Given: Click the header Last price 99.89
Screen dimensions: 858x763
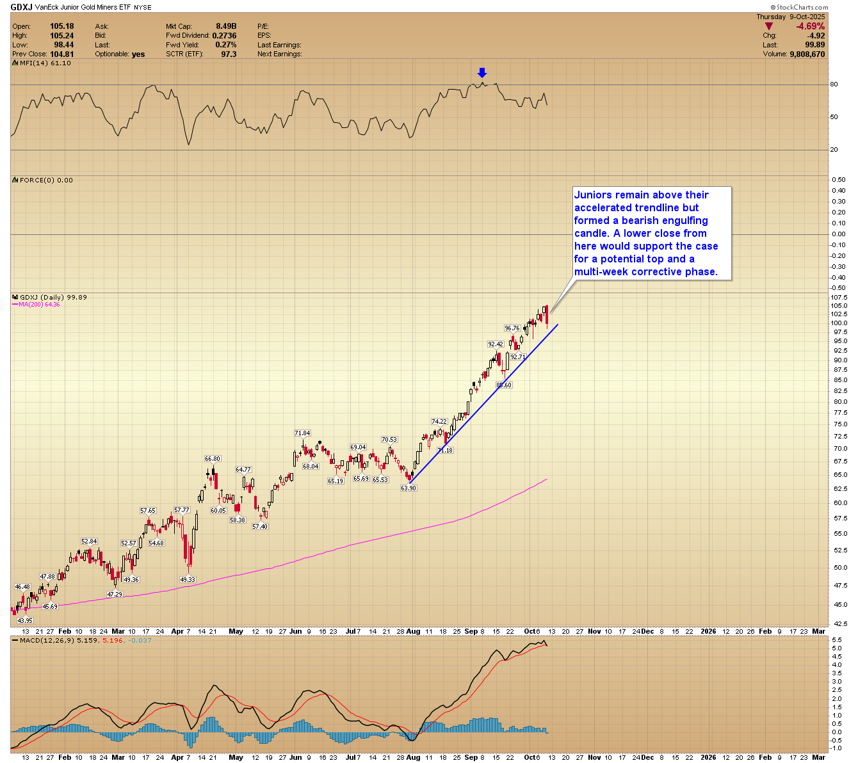Looking at the screenshot, I should (x=815, y=45).
